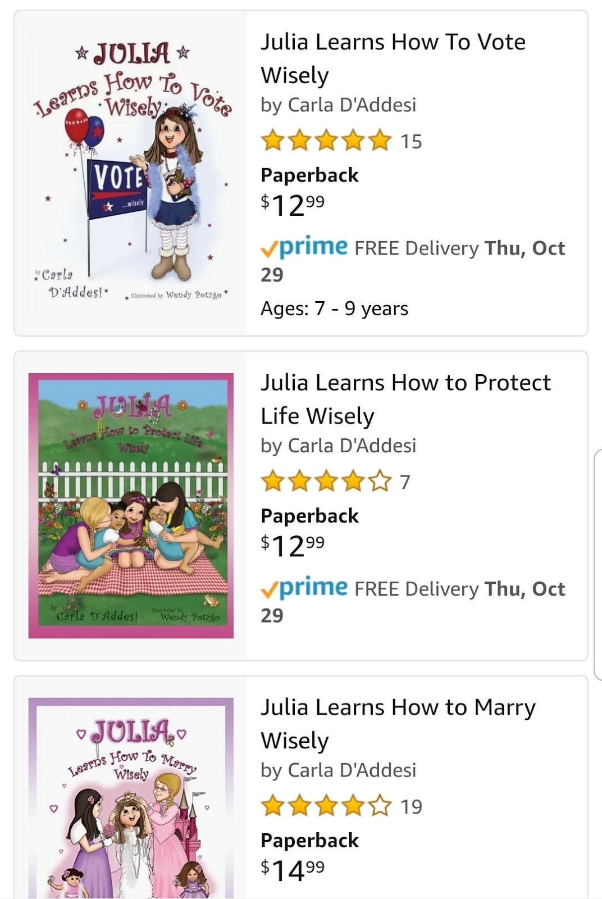Click the $12.99 price on Vote Wisely
Screen dimensions: 602x899
click(x=293, y=205)
